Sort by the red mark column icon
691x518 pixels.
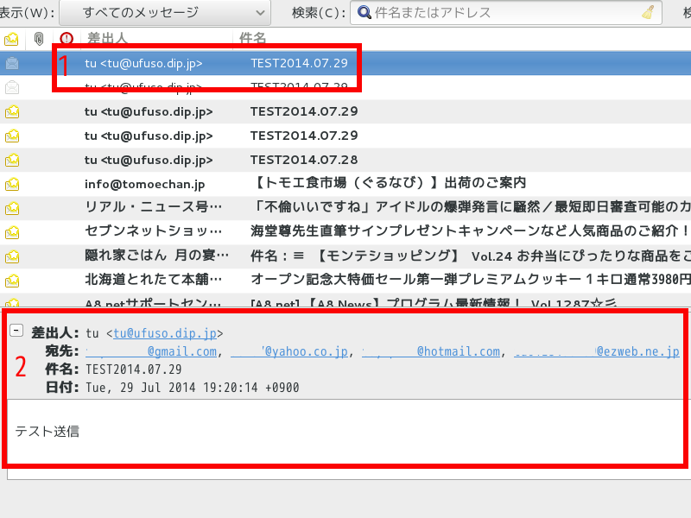pos(67,39)
